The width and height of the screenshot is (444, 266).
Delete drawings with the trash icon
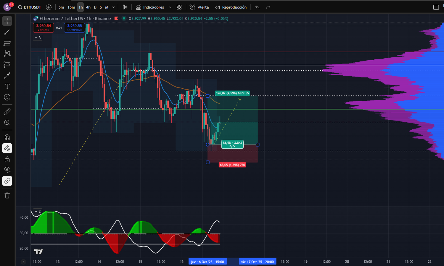pos(7,195)
